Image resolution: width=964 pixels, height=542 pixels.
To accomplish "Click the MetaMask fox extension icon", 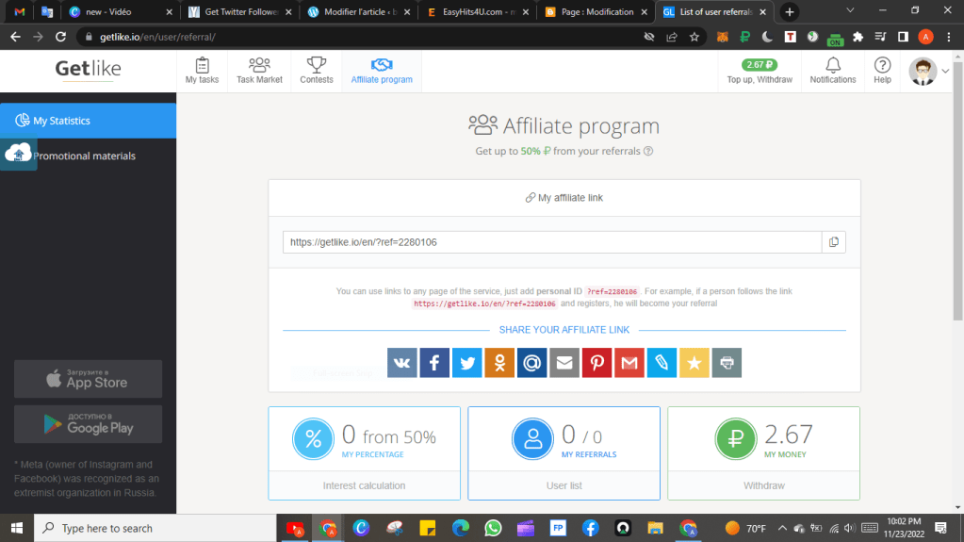I will click(721, 37).
